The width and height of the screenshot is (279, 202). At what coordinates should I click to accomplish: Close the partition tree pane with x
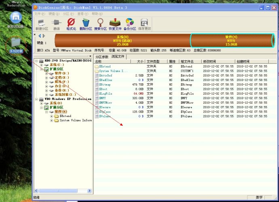pos(90,56)
